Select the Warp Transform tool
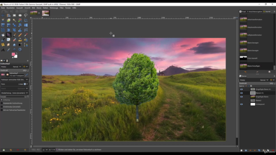This screenshot has height=155, width=276. (20, 30)
